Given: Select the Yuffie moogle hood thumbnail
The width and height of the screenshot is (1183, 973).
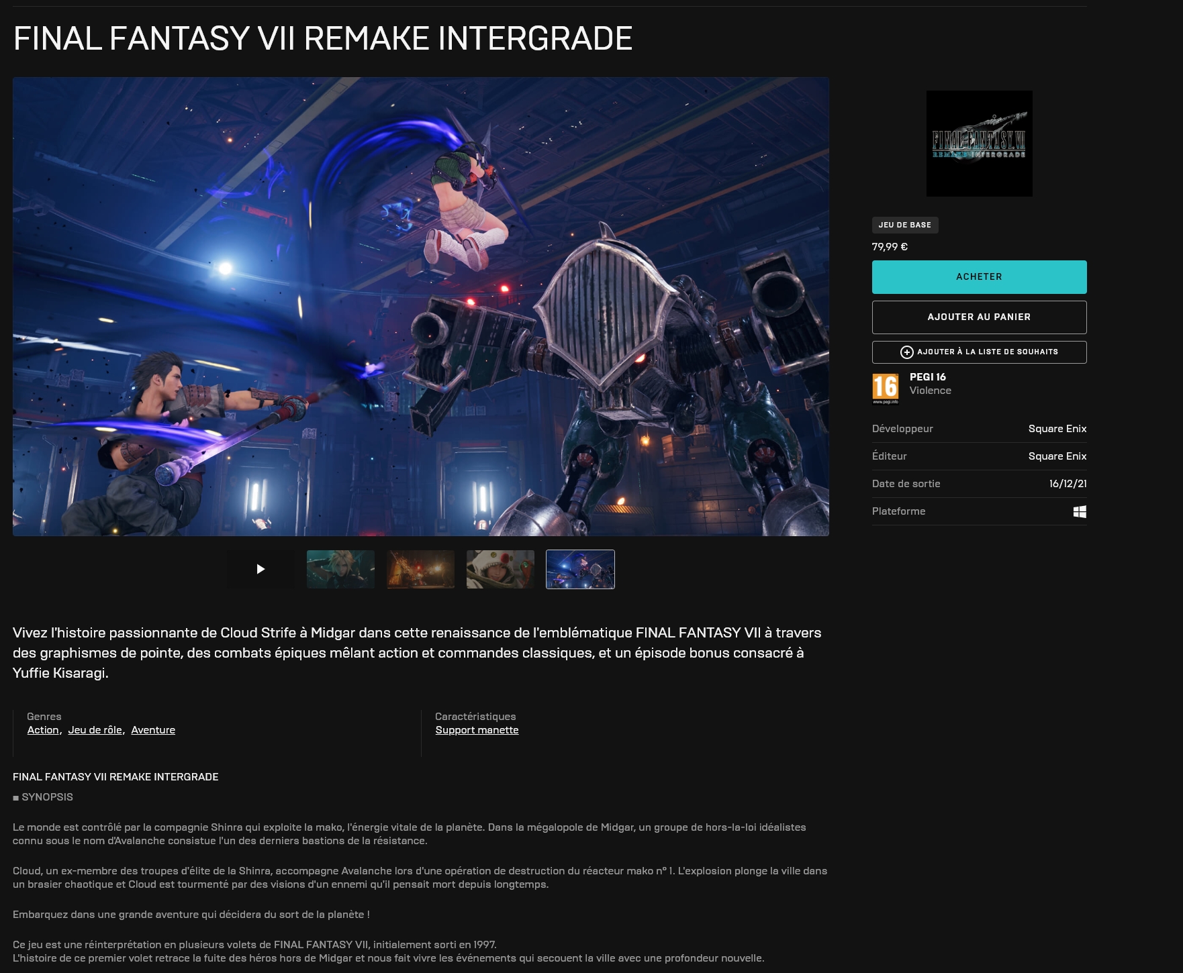Looking at the screenshot, I should point(500,569).
